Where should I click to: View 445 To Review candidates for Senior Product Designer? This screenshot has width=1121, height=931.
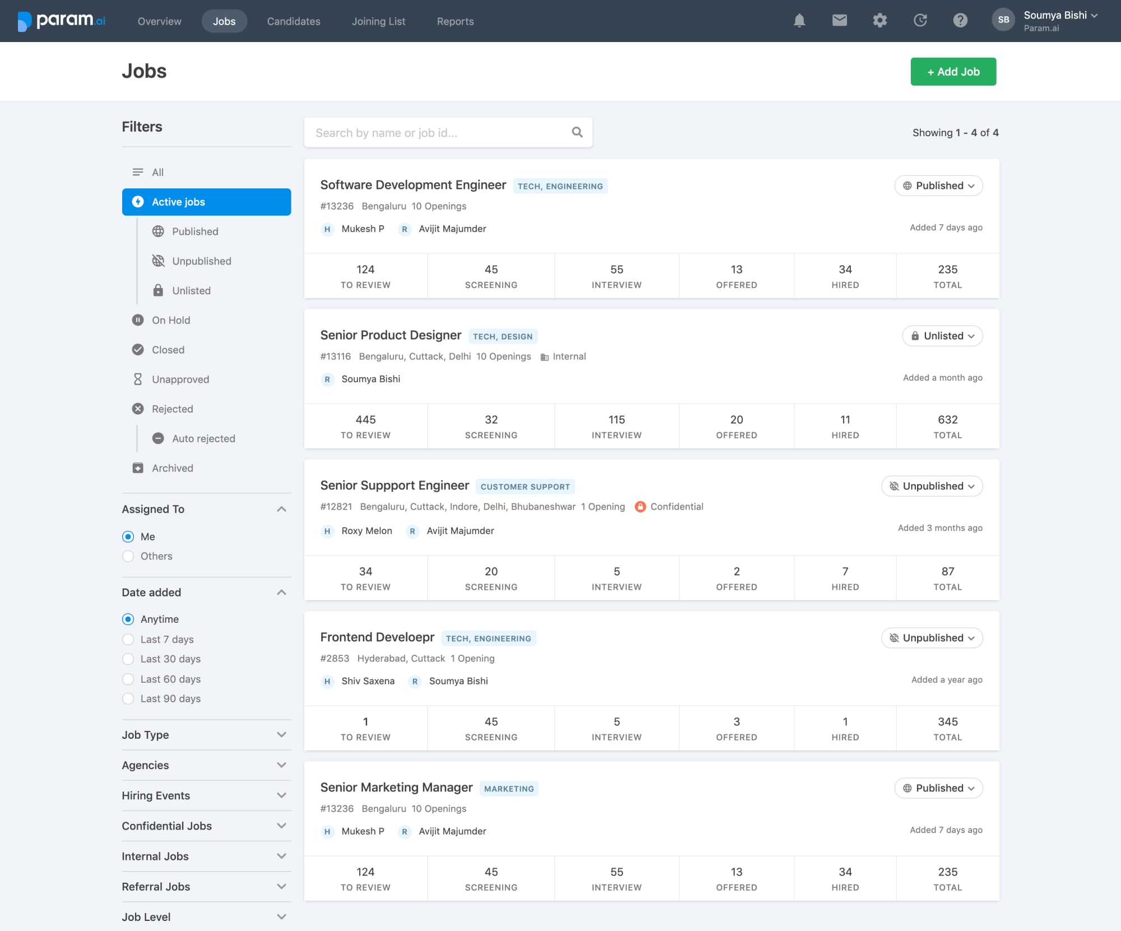(x=365, y=427)
